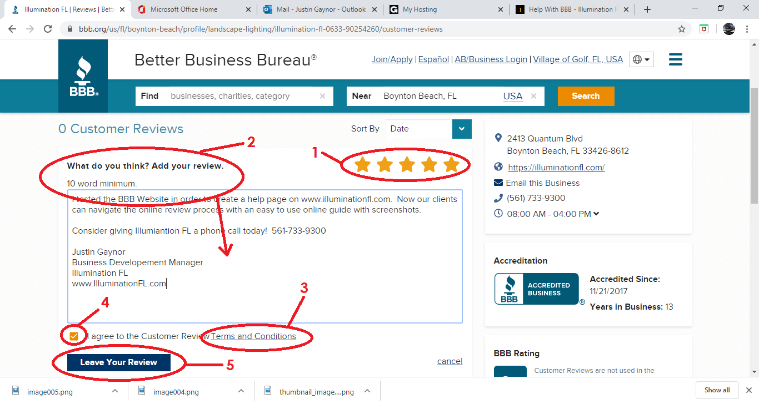Switch to the Help With BBB tab

(571, 9)
